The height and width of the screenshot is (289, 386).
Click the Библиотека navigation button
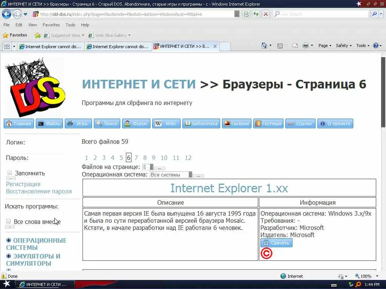[201, 123]
